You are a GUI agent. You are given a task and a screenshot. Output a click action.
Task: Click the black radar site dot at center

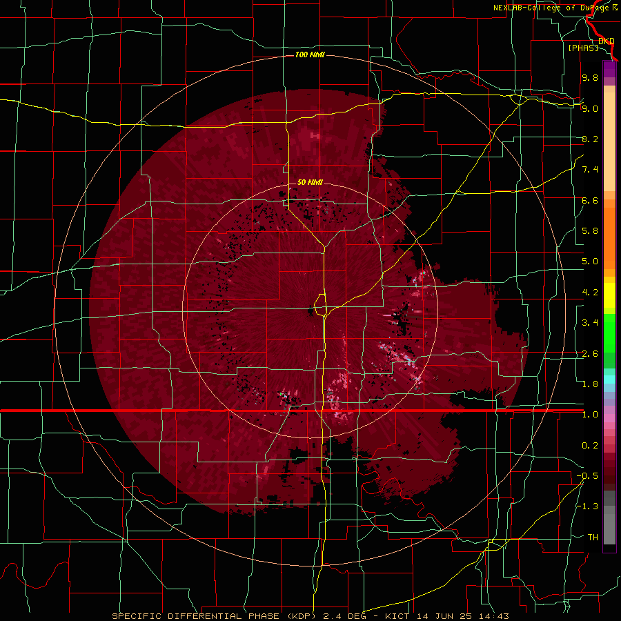pos(310,312)
